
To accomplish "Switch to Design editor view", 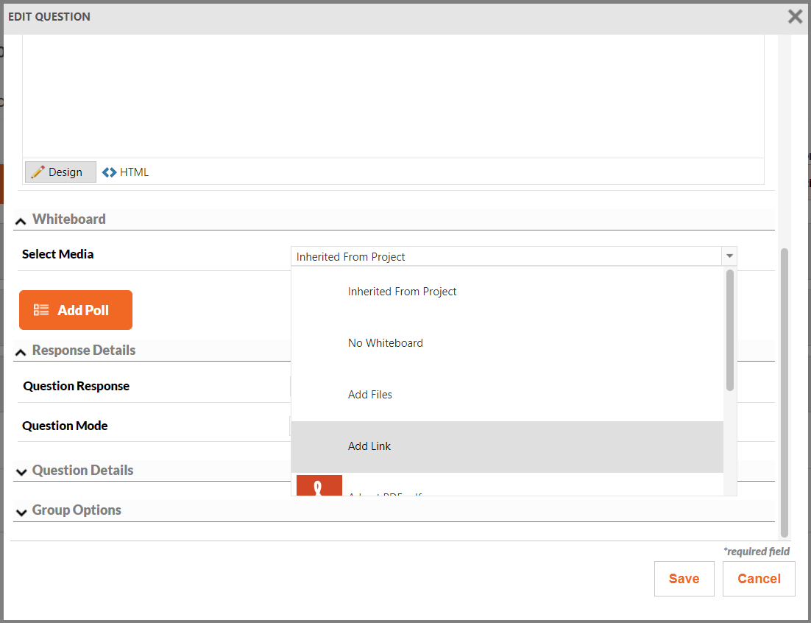I will click(x=60, y=172).
